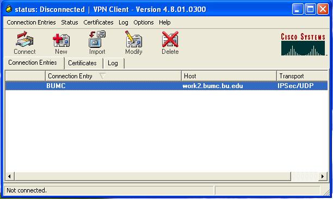Screen dimensions: 333x199
Task: Click the Delete toolbar icon
Action: (170, 43)
